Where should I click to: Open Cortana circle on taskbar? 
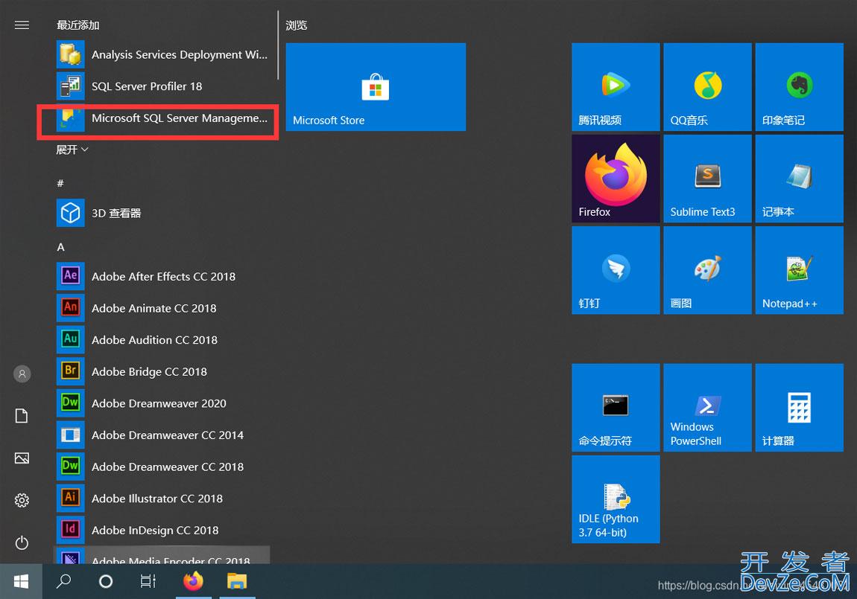click(x=106, y=582)
